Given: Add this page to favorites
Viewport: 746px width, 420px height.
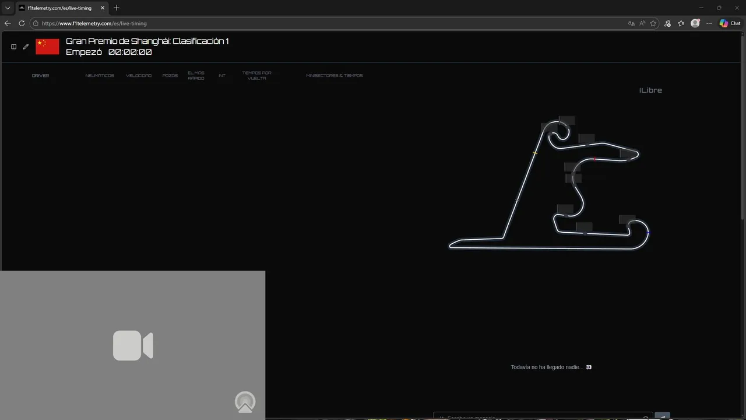Looking at the screenshot, I should (653, 23).
